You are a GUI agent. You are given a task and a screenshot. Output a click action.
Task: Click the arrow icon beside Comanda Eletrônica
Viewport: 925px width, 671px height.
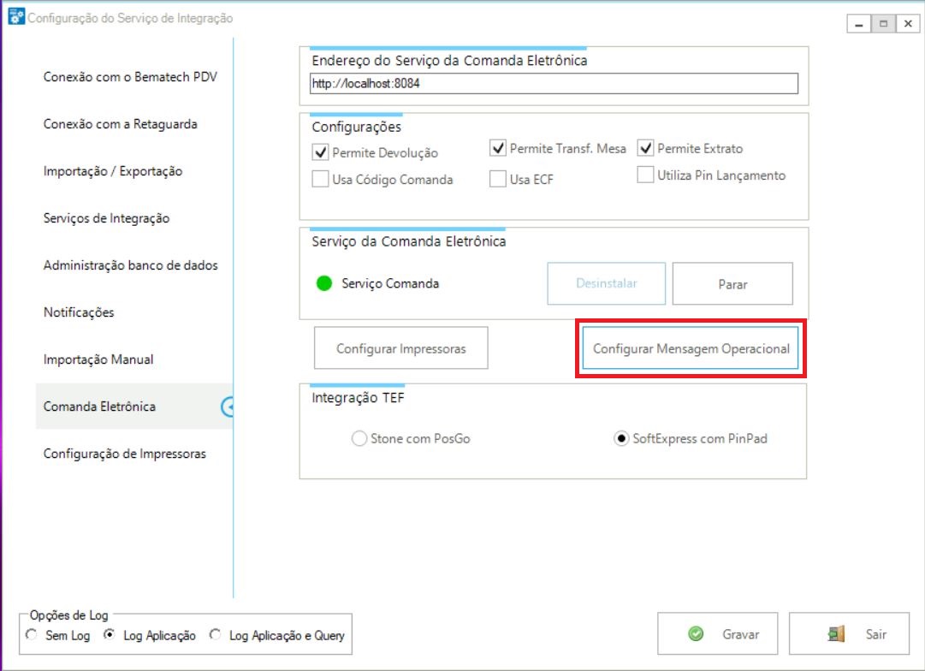[x=228, y=407]
